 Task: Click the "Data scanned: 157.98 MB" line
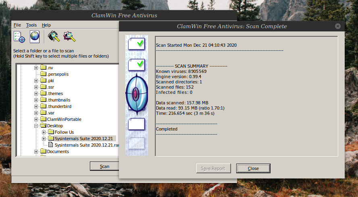point(182,103)
